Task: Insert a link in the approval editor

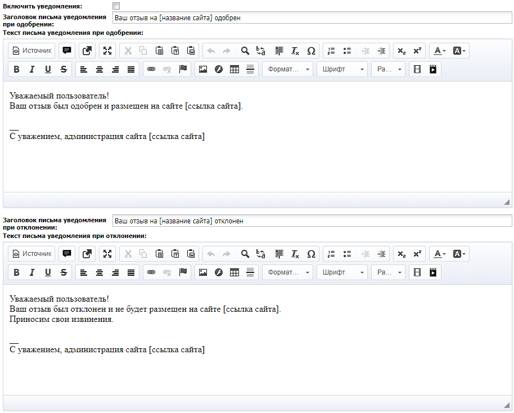Action: point(151,69)
